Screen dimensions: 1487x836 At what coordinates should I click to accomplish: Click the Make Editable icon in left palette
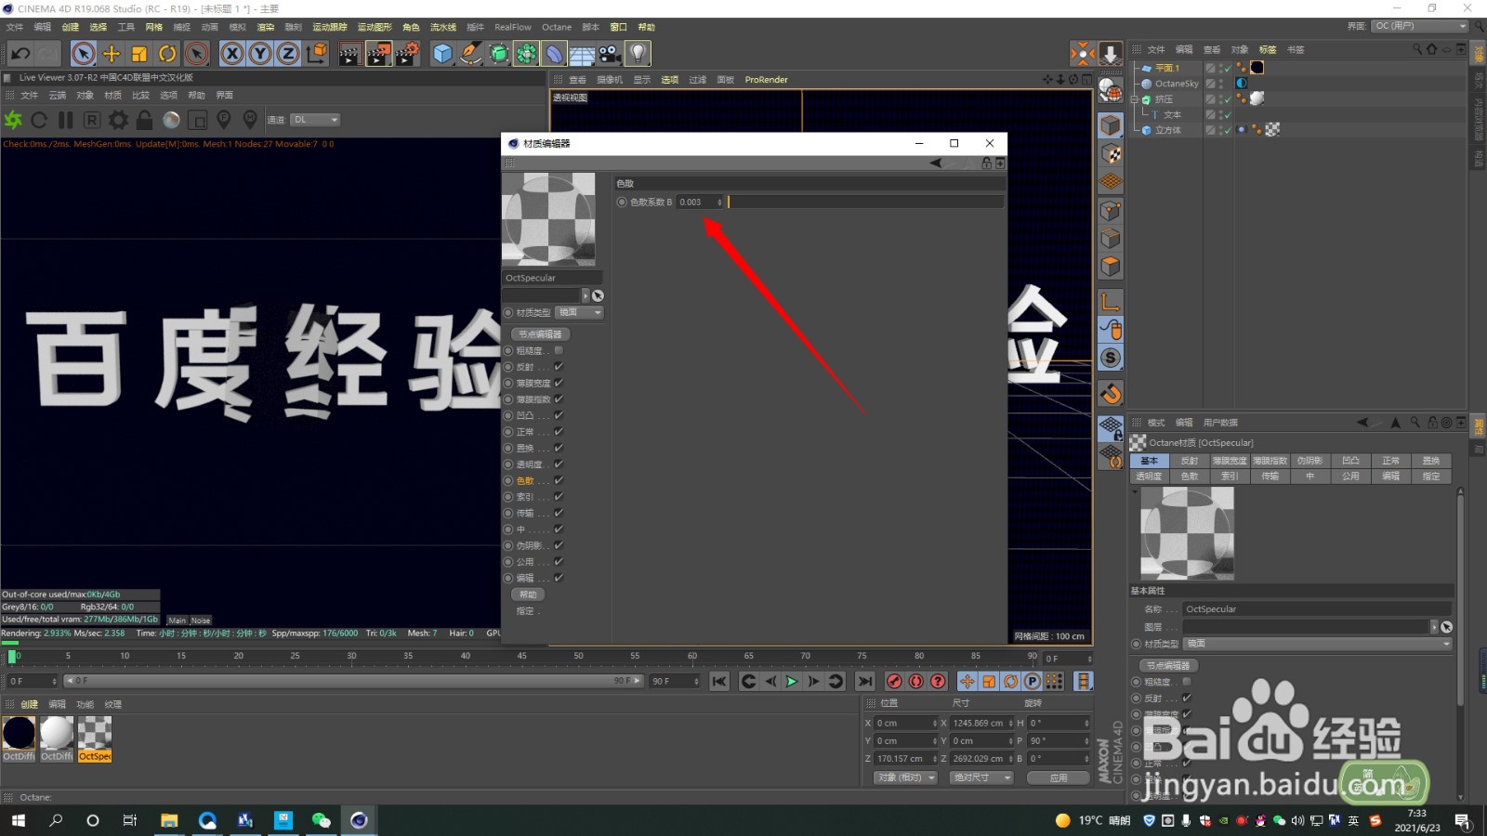tap(1111, 89)
